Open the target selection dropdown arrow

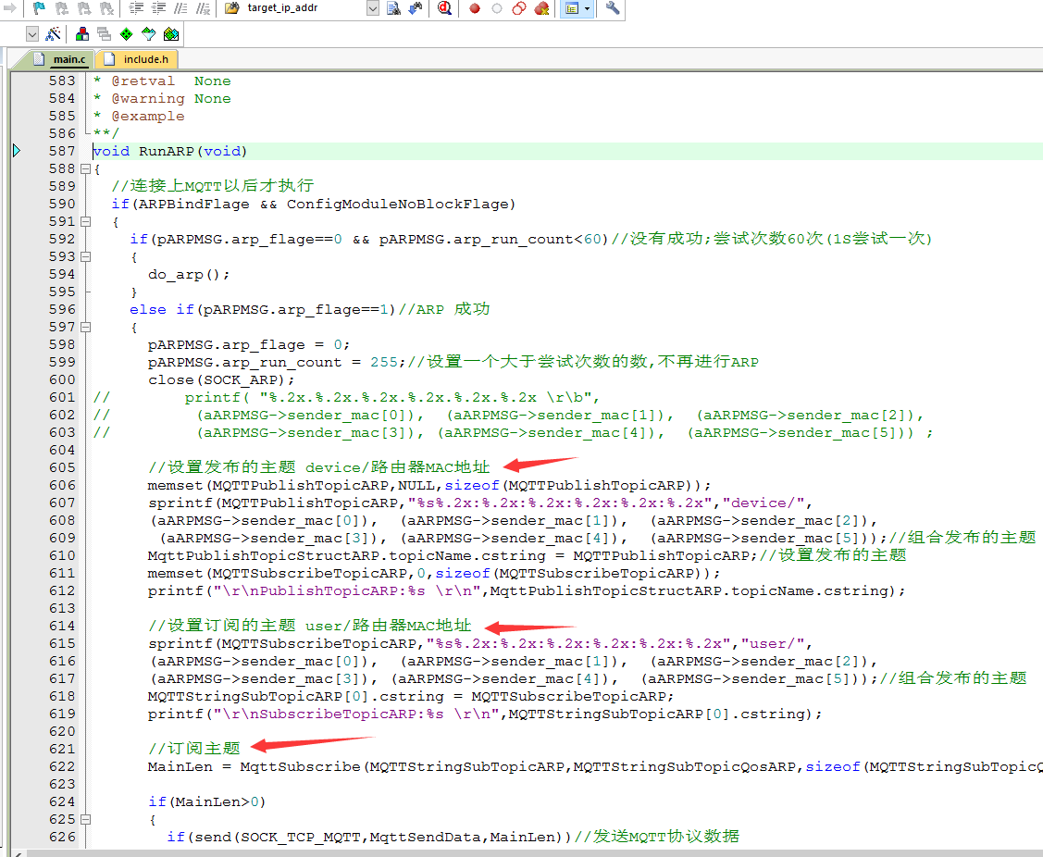point(31,34)
